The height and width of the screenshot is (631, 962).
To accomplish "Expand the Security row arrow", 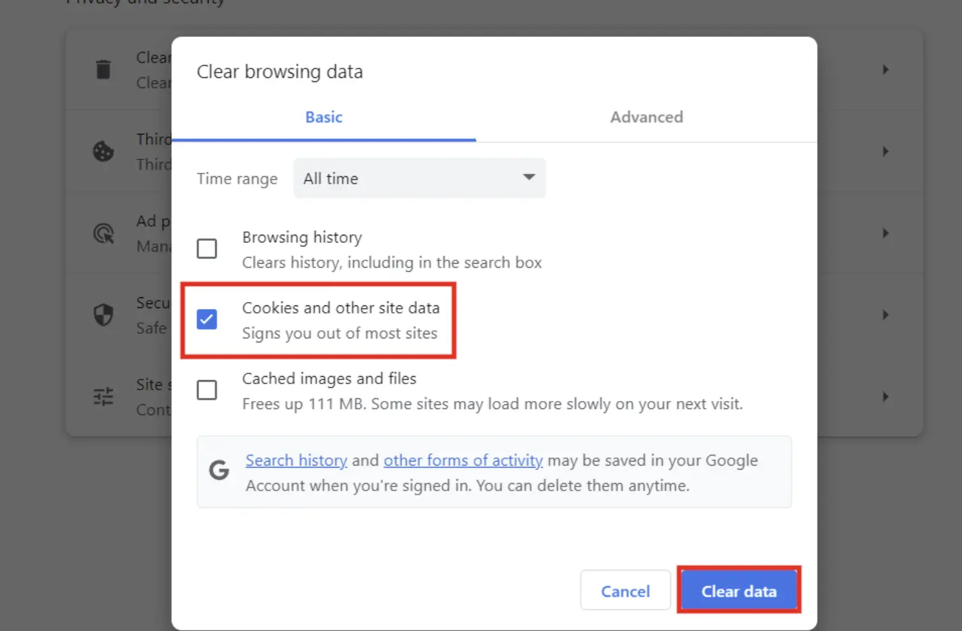I will [885, 315].
